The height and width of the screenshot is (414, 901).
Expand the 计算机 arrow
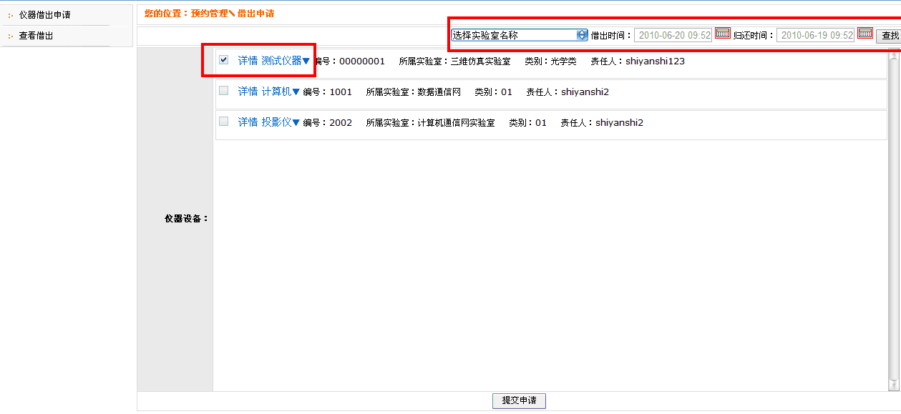pyautogui.click(x=296, y=92)
